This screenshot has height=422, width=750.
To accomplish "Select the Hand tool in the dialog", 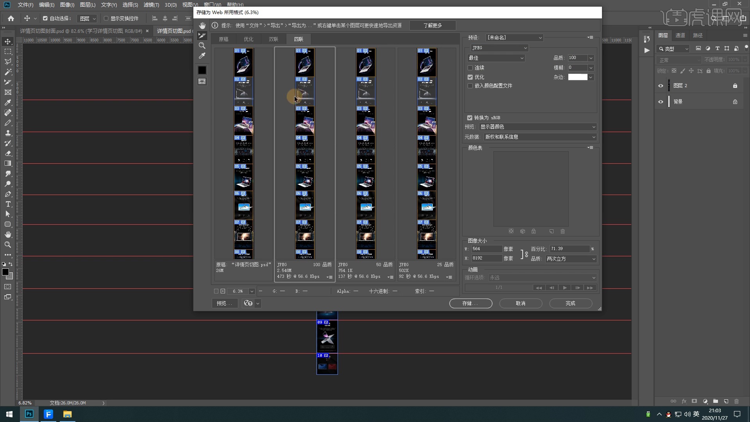I will (202, 26).
